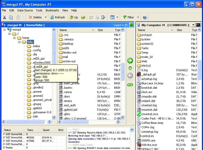Open the Edit menu
Image resolution: width=203 pixels, height=150 pixels.
click(12, 10)
